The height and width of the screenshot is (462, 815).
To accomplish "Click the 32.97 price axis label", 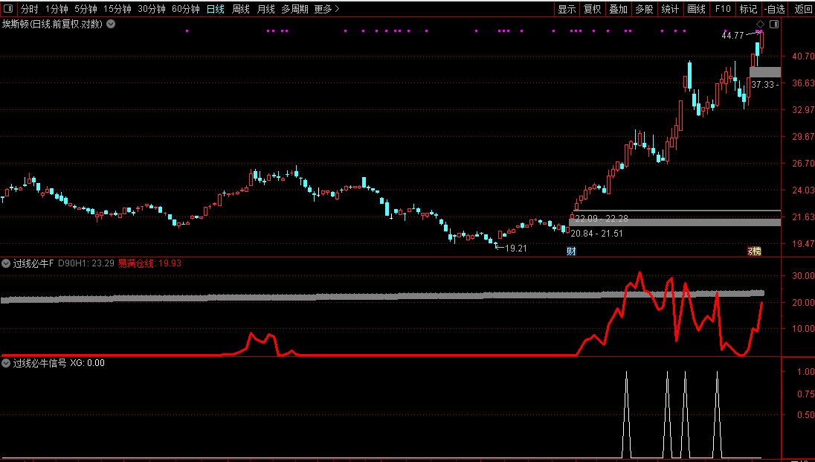I will pos(803,110).
